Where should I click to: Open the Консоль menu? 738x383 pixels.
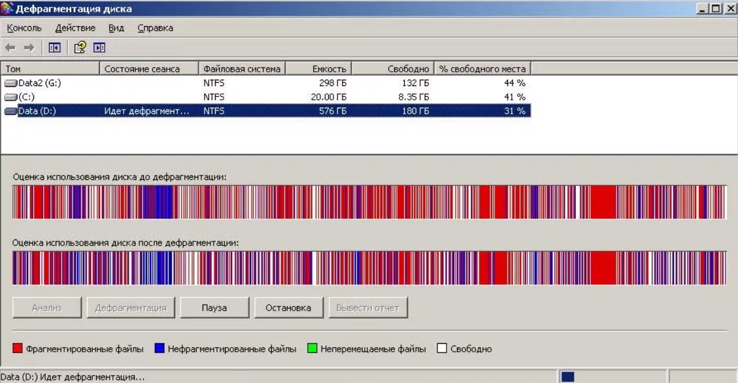24,28
